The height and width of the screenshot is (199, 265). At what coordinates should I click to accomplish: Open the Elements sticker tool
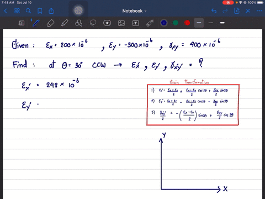point(107,23)
